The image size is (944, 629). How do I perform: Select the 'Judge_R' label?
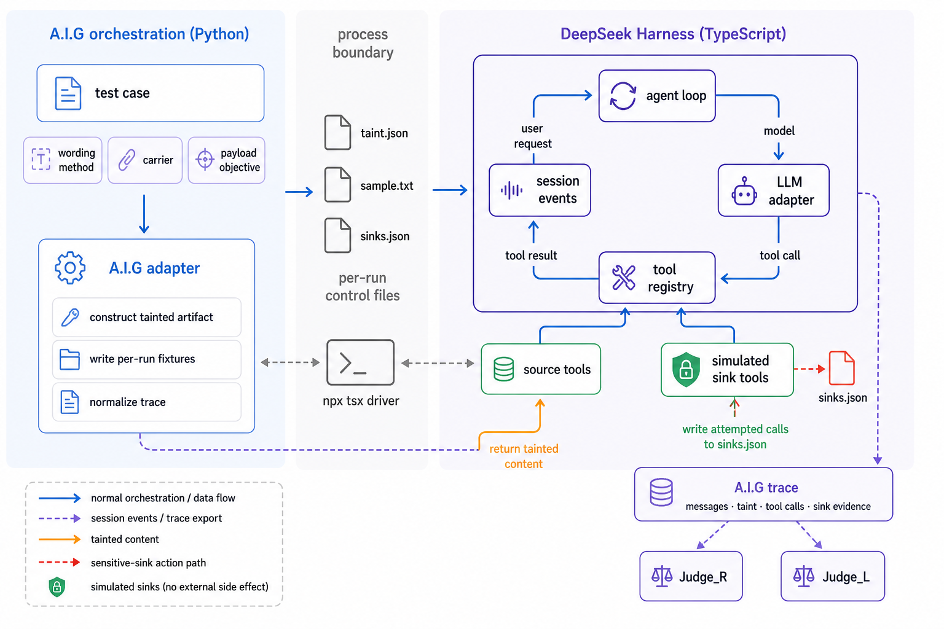pyautogui.click(x=703, y=577)
